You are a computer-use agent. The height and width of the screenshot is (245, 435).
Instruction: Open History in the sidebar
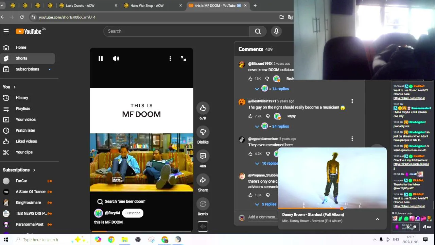28,98
